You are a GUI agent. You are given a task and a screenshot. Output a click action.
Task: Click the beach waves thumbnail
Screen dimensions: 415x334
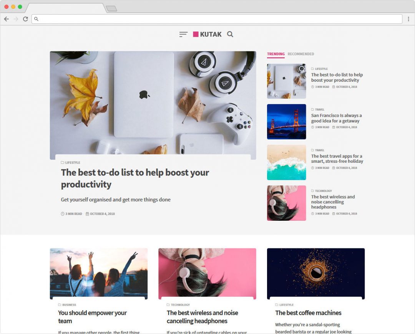(286, 162)
